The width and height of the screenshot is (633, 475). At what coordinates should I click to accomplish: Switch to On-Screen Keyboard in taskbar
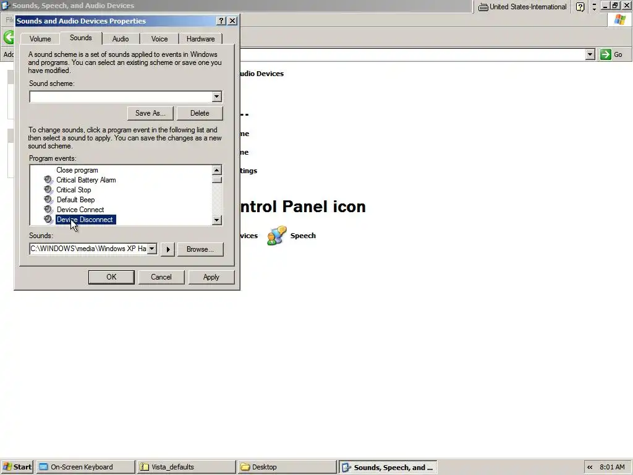[85, 467]
